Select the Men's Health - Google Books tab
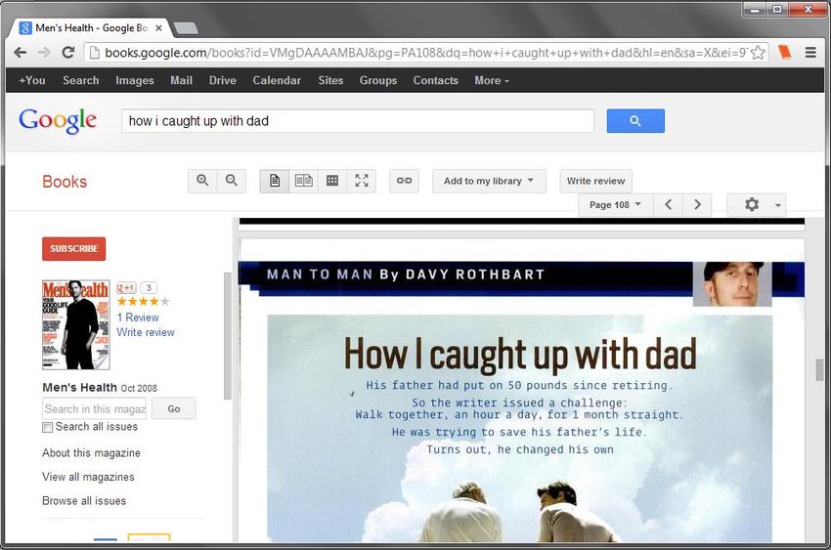 (90, 28)
